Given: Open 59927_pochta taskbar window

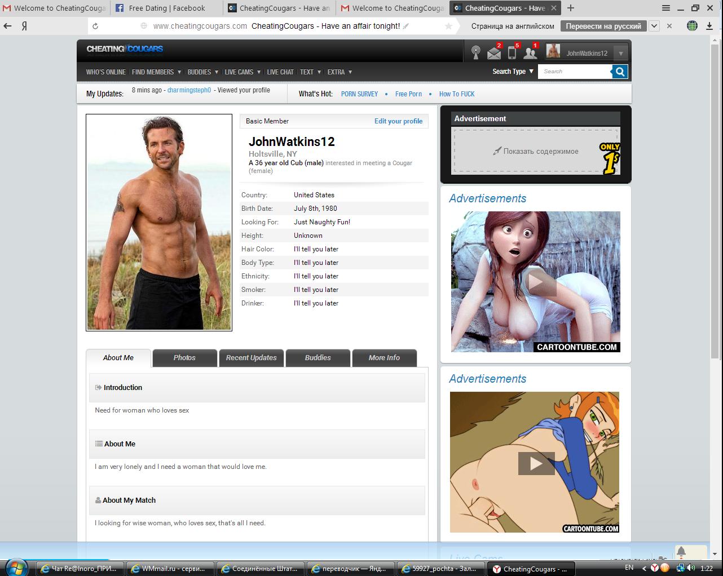Looking at the screenshot, I should [440, 569].
